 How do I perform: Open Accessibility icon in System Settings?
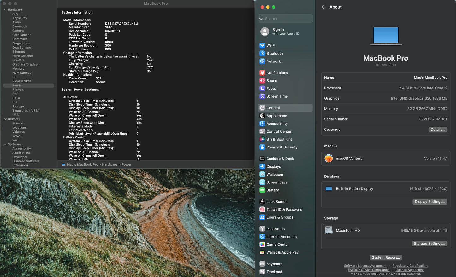tap(262, 124)
